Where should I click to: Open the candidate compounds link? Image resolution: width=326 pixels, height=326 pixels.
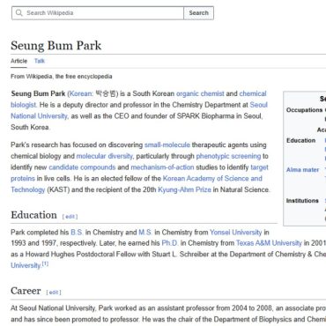click(82, 167)
